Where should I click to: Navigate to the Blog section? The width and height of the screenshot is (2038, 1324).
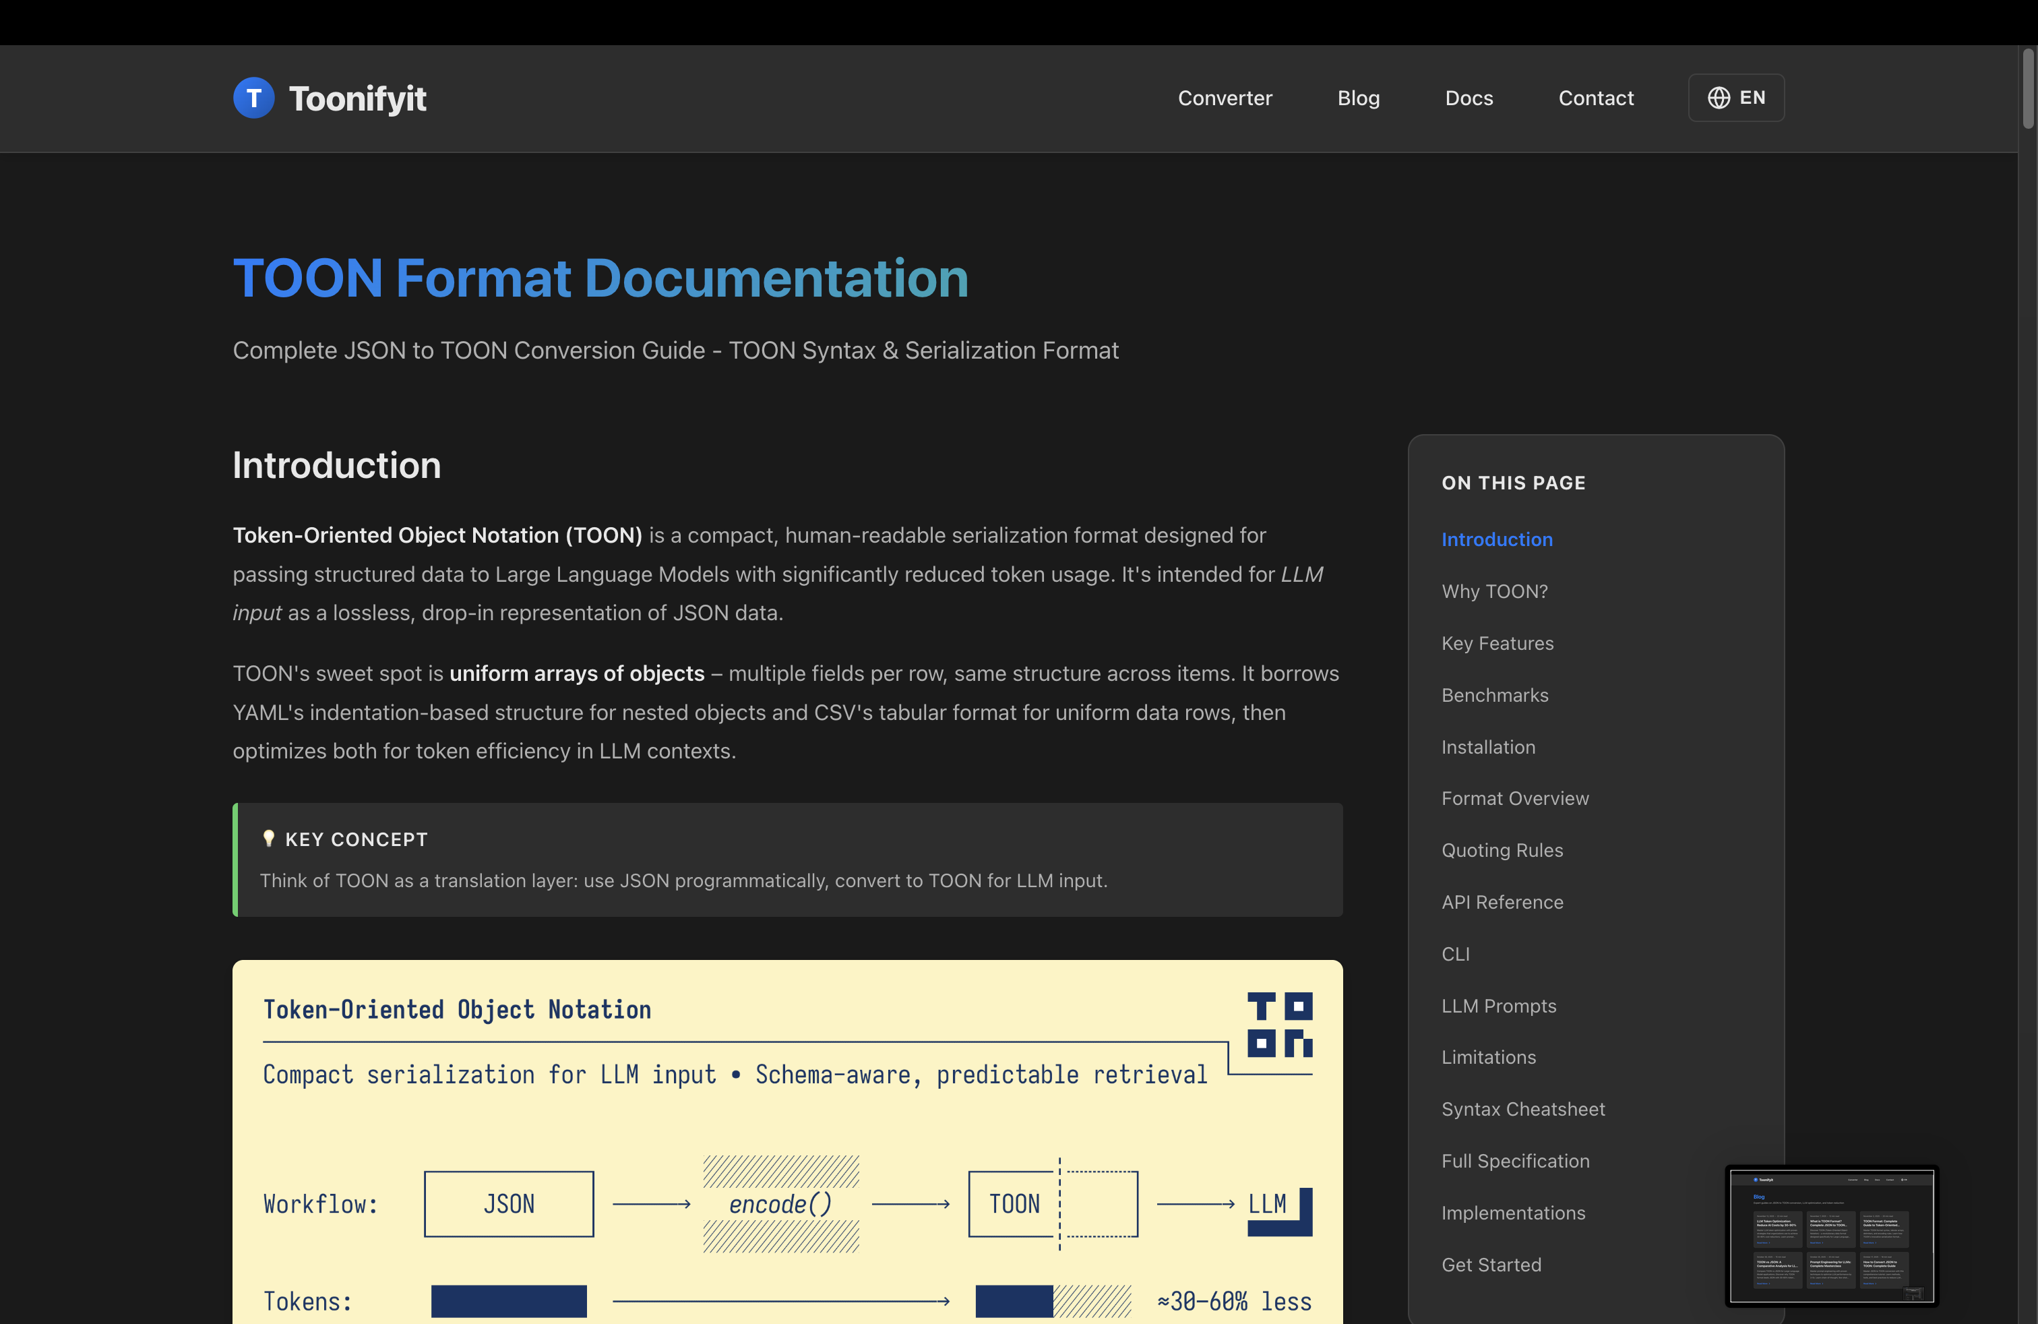click(x=1358, y=98)
